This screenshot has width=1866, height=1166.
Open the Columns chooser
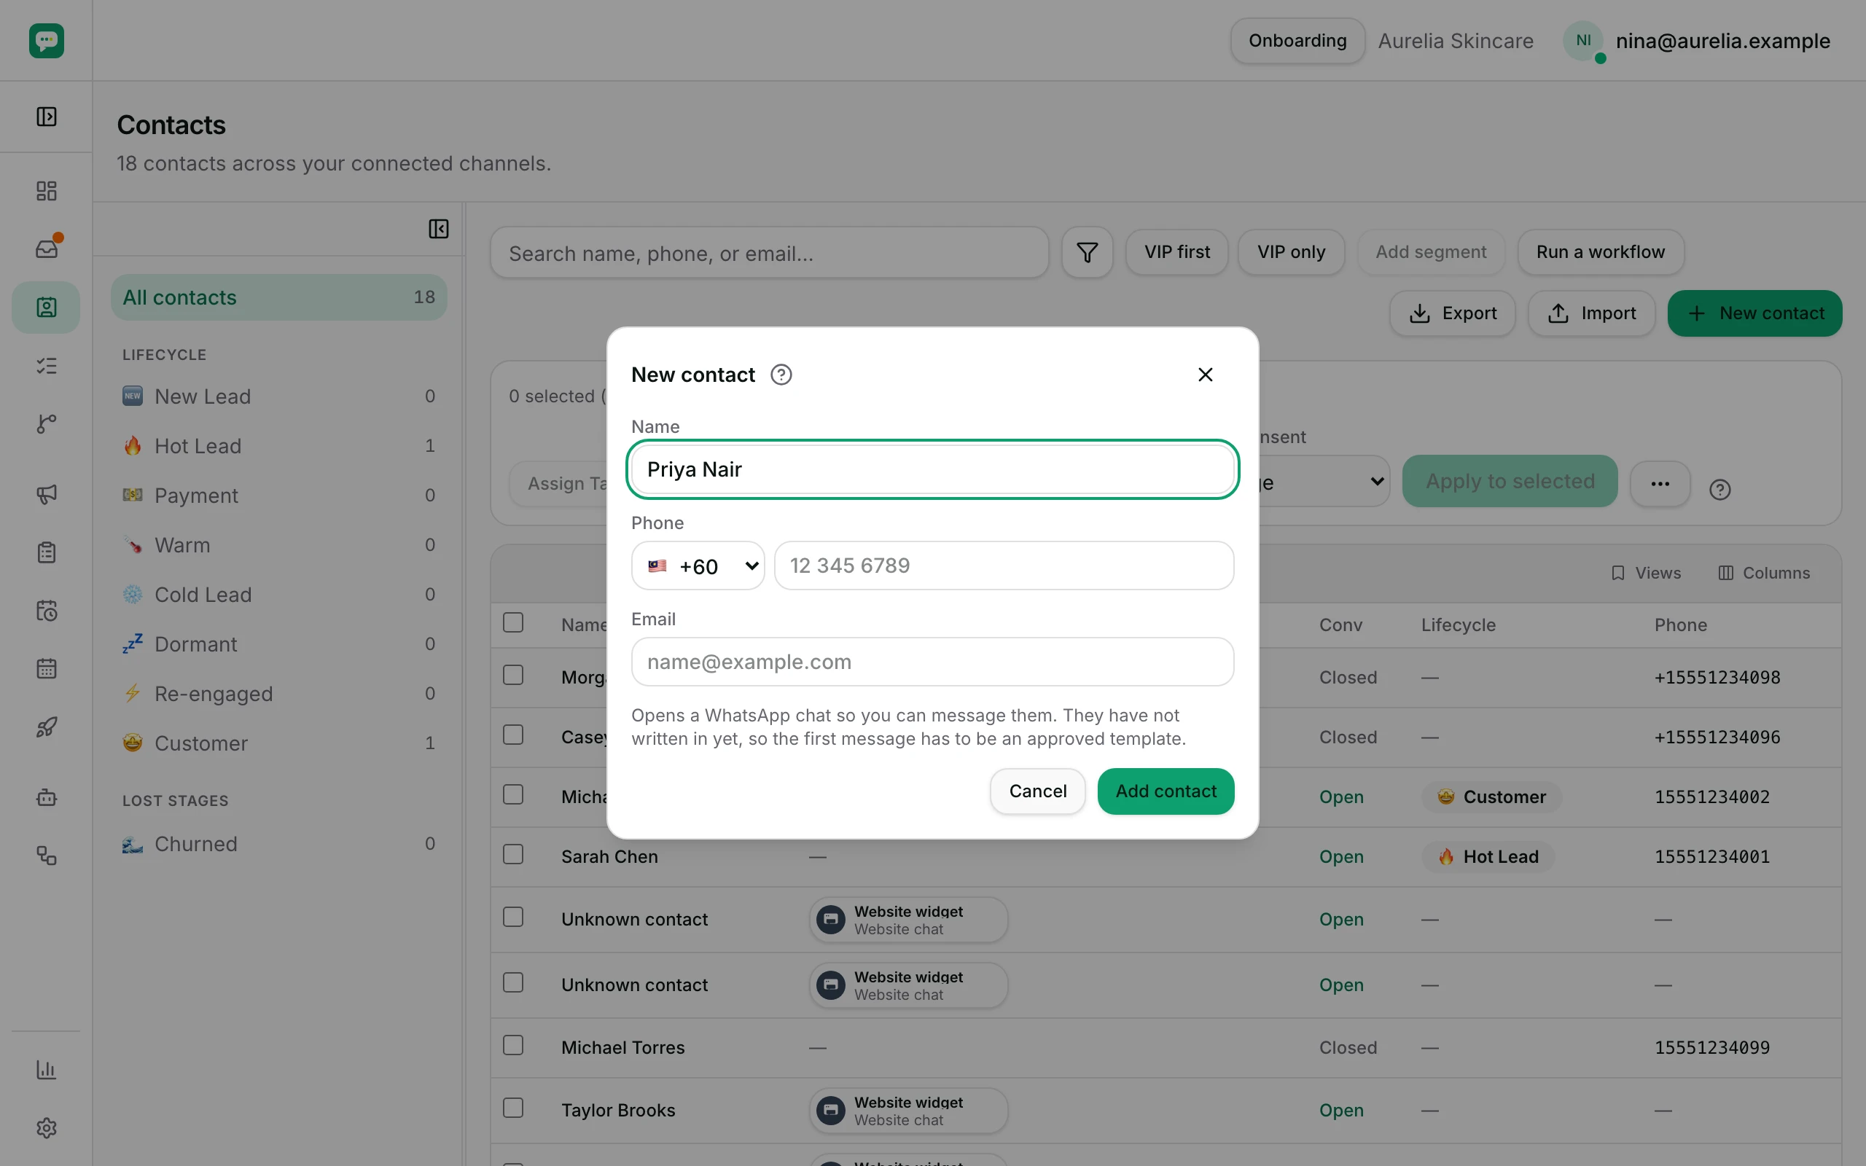1764,573
